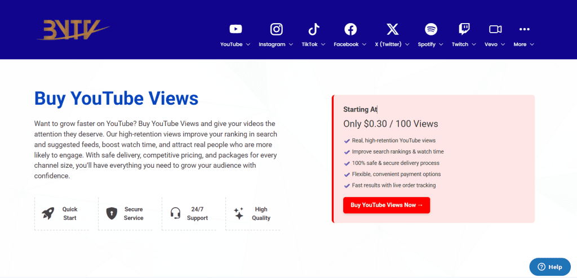Click checkmark beside Improve search rankings
The width and height of the screenshot is (577, 278).
tap(347, 152)
